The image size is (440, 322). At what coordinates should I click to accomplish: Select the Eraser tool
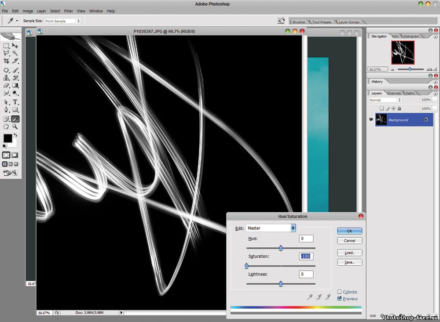coord(6,86)
